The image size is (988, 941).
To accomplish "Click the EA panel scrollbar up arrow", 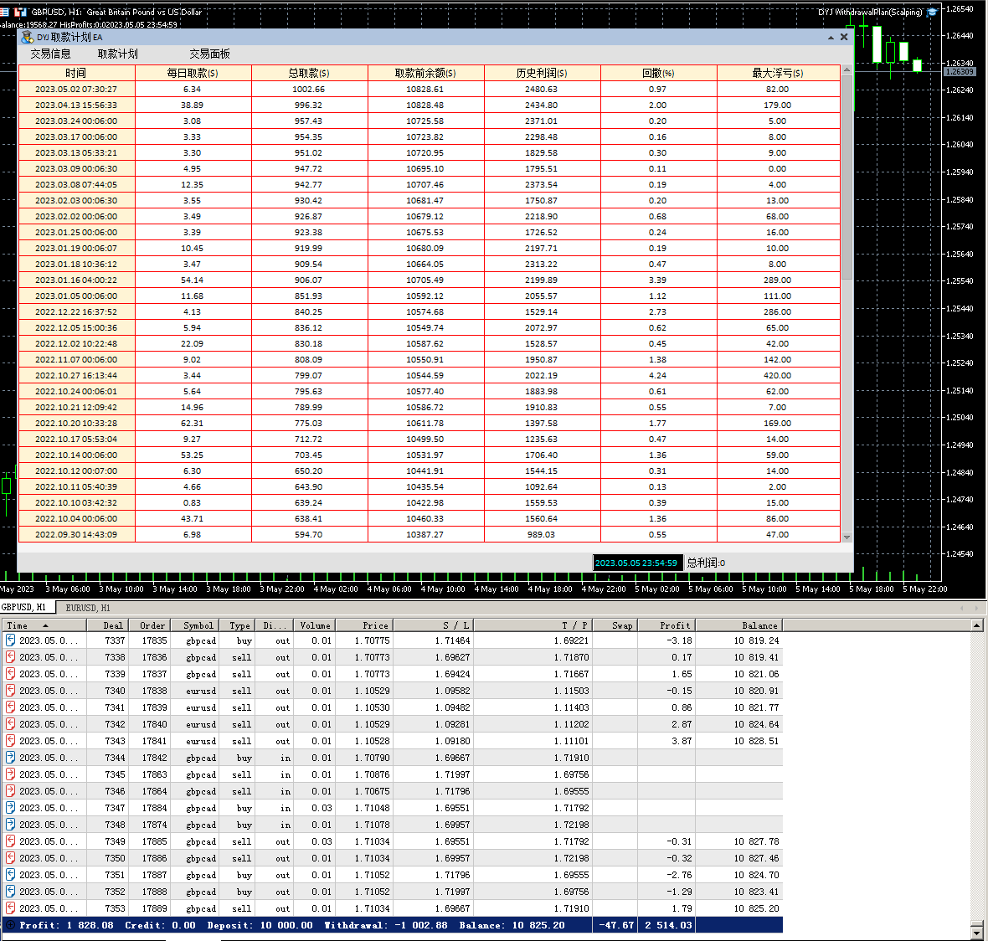I will (846, 69).
